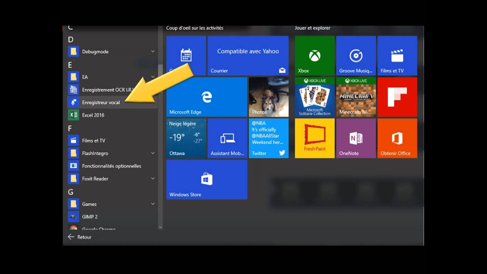Go back with the Retour button
Image resolution: width=487 pixels, height=274 pixels.
[80, 237]
